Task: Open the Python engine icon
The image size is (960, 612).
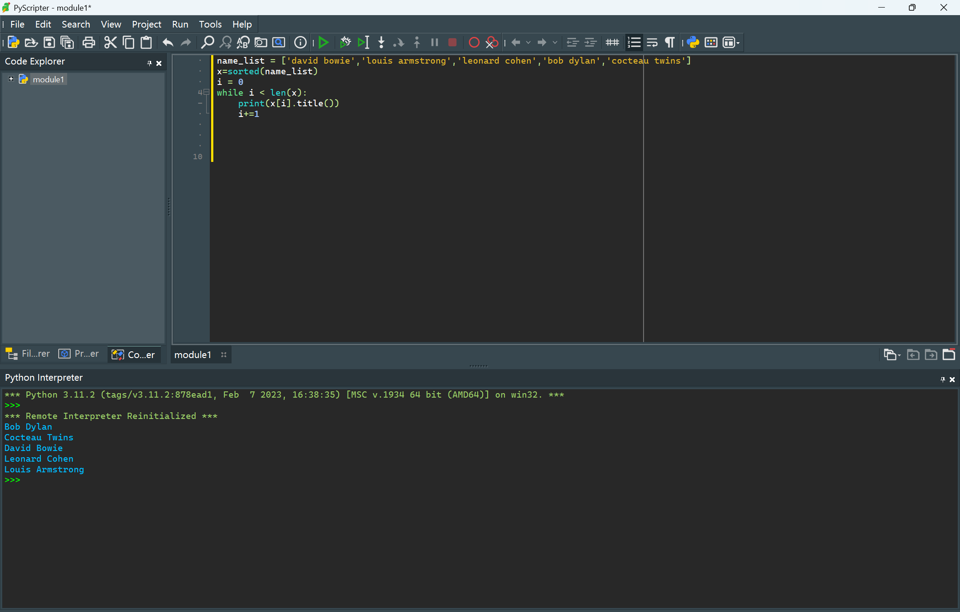Action: click(693, 43)
